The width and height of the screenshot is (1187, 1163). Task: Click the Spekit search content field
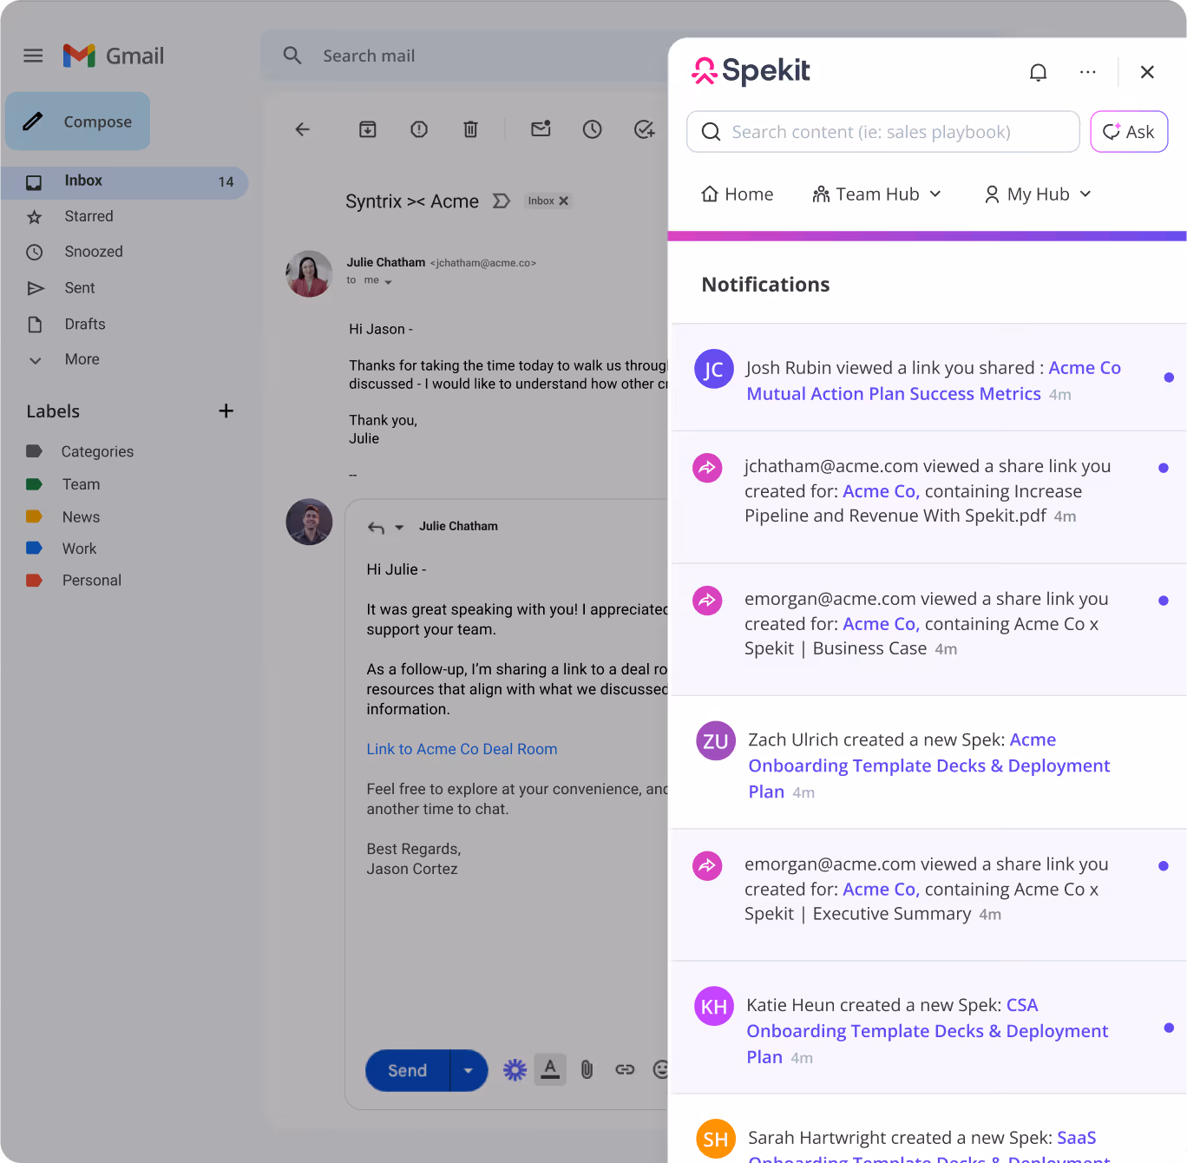(883, 132)
